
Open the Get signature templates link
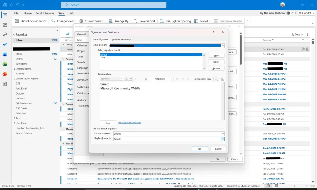[130, 122]
